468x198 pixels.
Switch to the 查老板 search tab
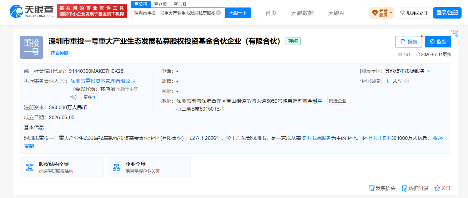(x=160, y=4)
